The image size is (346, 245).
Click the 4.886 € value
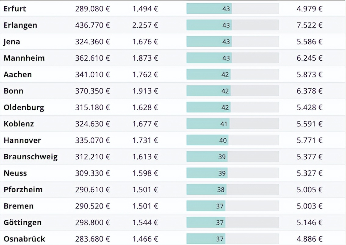pyautogui.click(x=309, y=239)
